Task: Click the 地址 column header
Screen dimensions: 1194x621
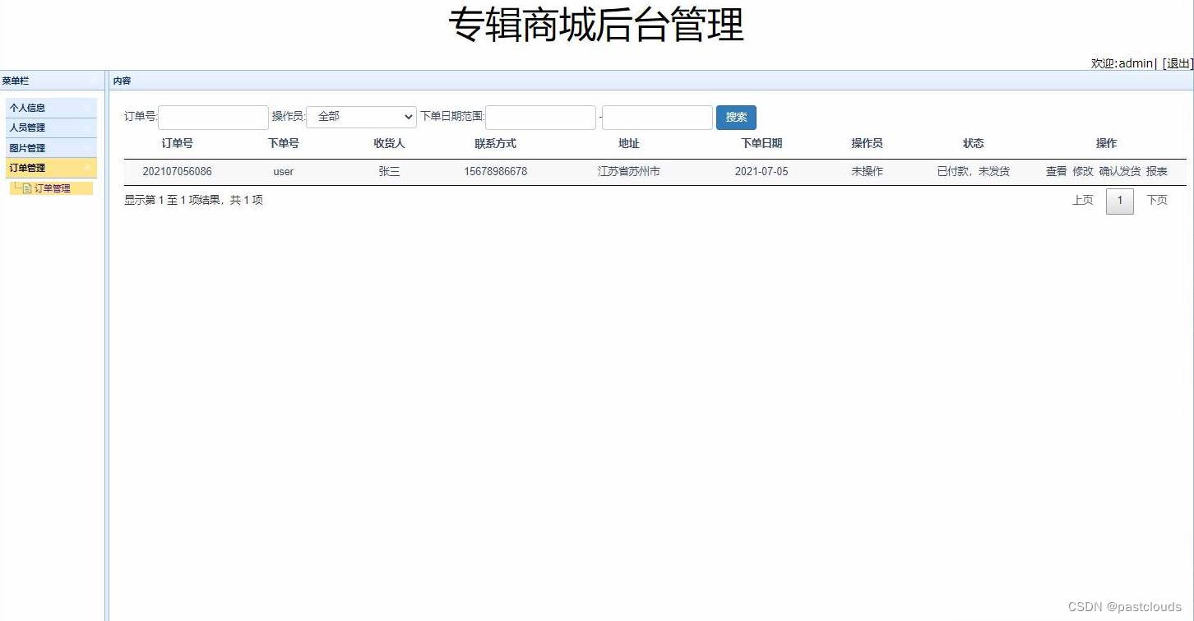Action: (x=628, y=143)
